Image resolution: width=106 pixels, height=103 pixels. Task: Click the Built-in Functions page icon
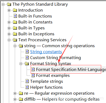(x=15, y=16)
